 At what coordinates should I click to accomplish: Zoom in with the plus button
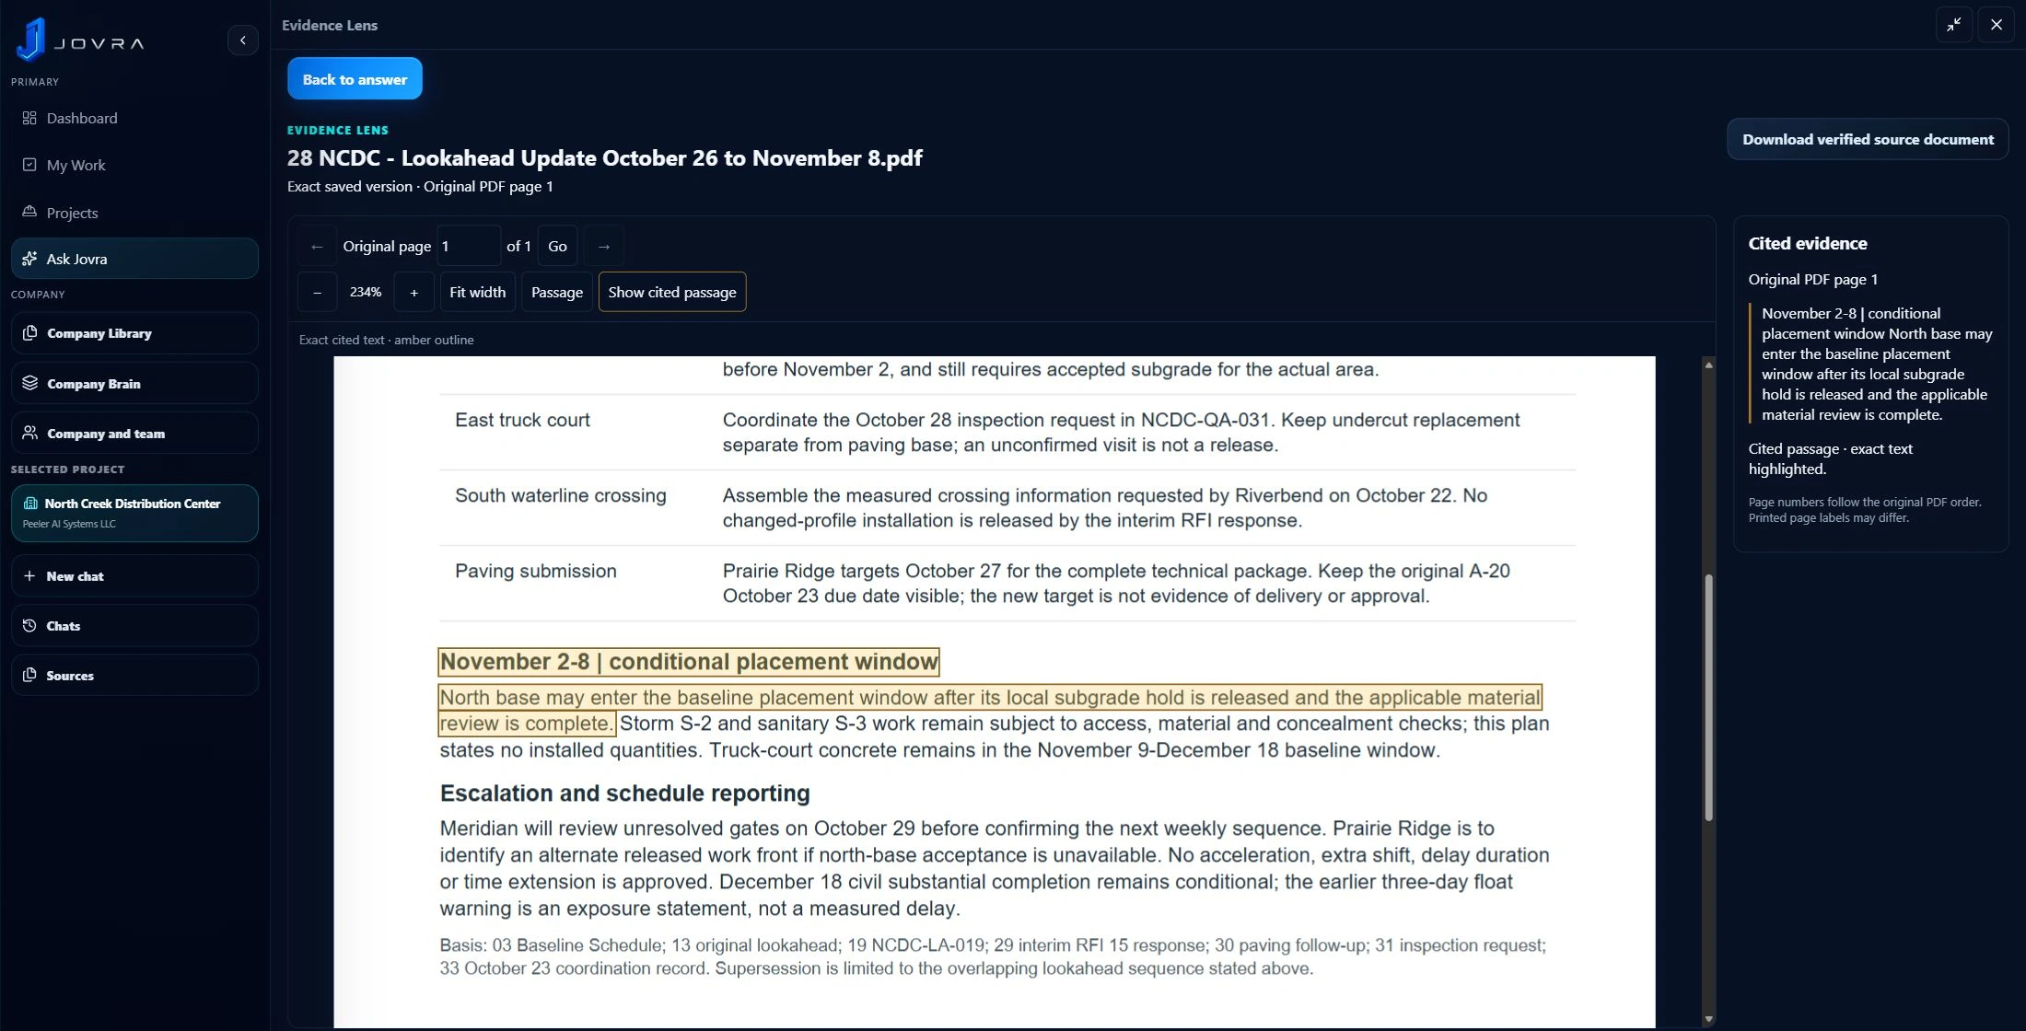tap(414, 292)
